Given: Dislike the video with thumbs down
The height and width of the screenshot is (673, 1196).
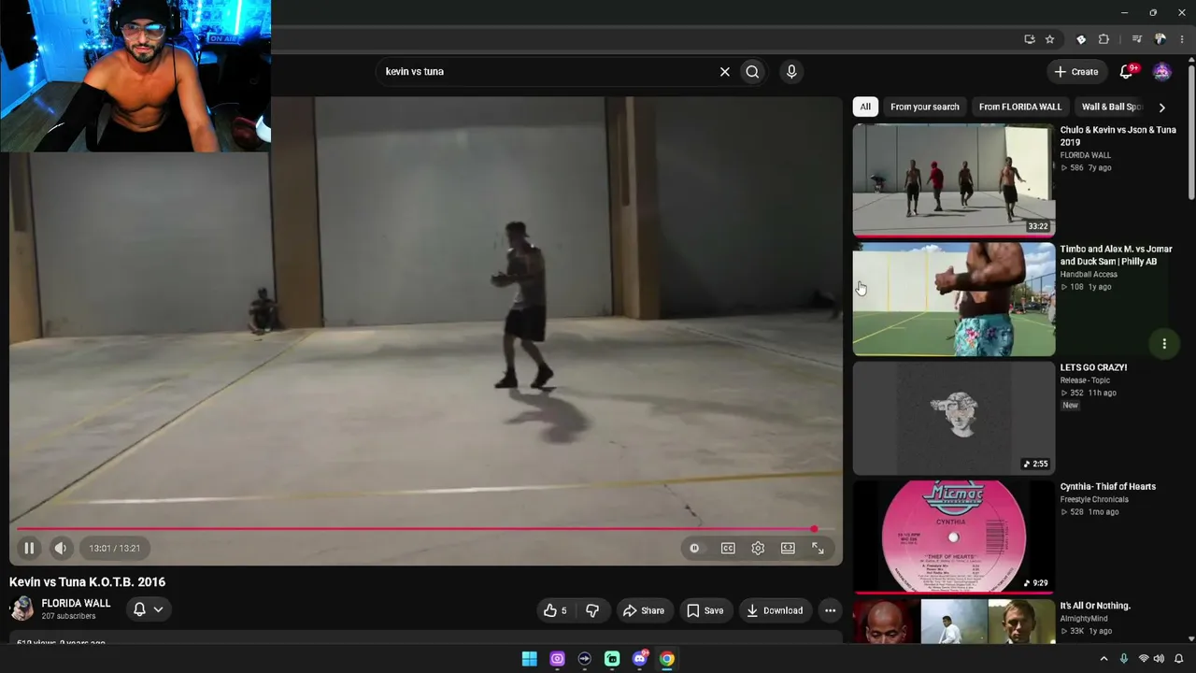Looking at the screenshot, I should click(592, 610).
